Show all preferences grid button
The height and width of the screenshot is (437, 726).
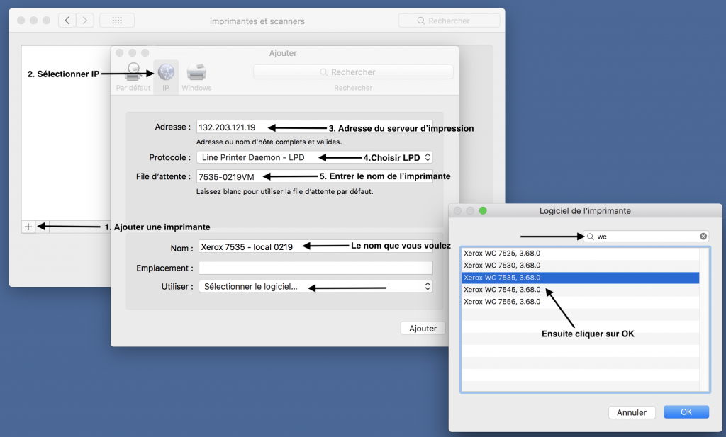pyautogui.click(x=117, y=21)
